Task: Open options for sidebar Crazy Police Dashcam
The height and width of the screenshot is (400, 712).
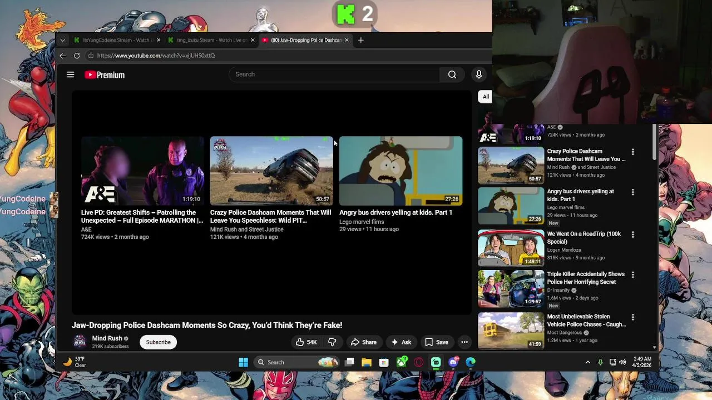Action: 632,152
